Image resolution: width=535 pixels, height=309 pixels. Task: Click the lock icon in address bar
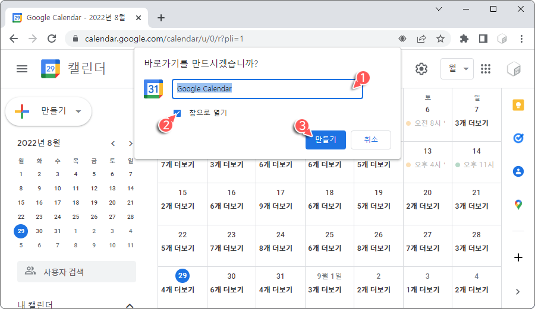[x=75, y=39]
